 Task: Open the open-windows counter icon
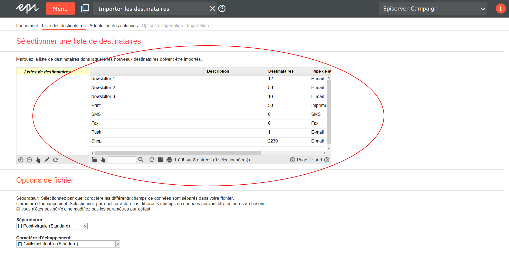[85, 8]
